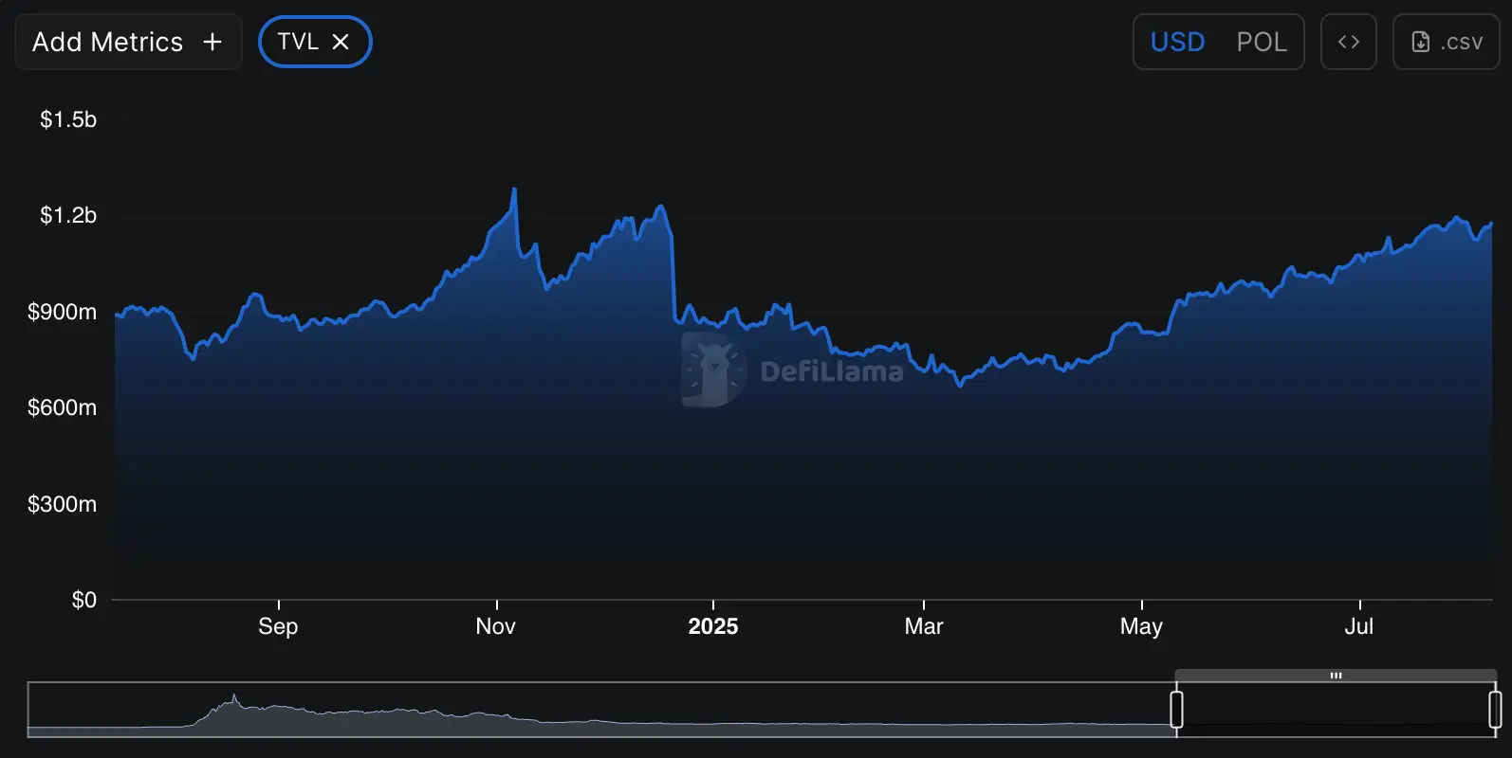This screenshot has height=758, width=1512.
Task: Switch denomination to USD
Action: 1177,42
